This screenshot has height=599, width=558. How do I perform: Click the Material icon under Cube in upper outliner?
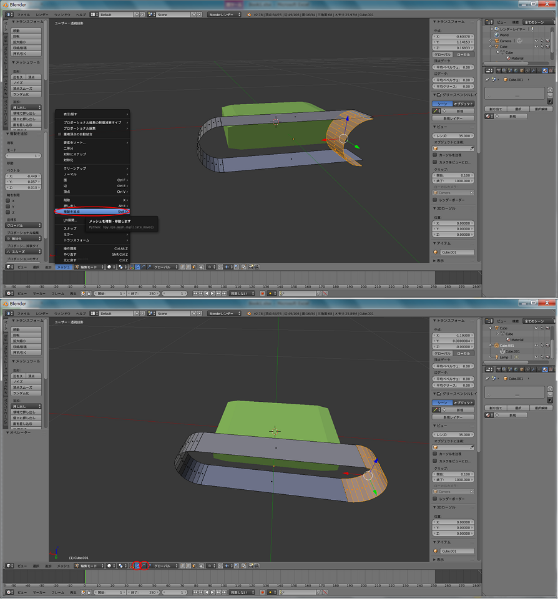point(508,58)
